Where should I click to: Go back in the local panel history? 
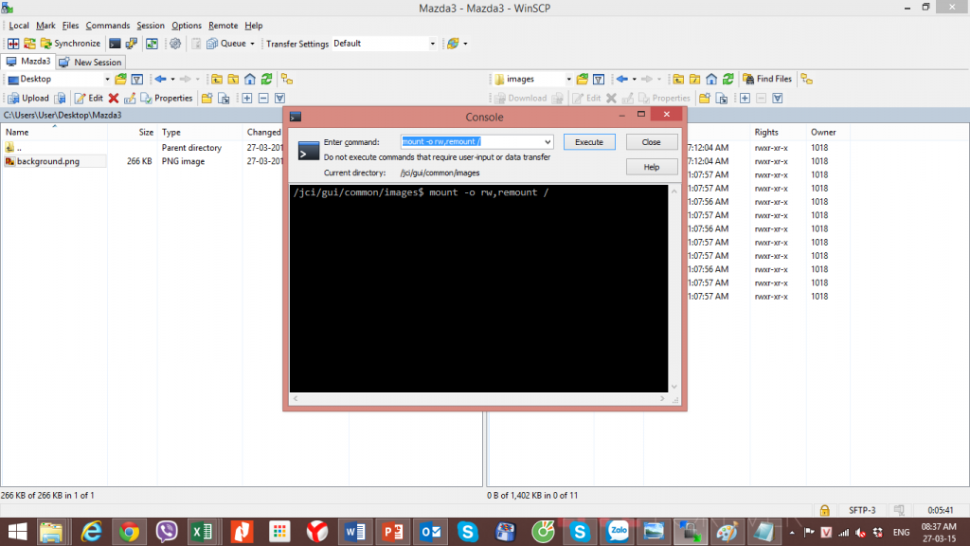click(x=161, y=80)
